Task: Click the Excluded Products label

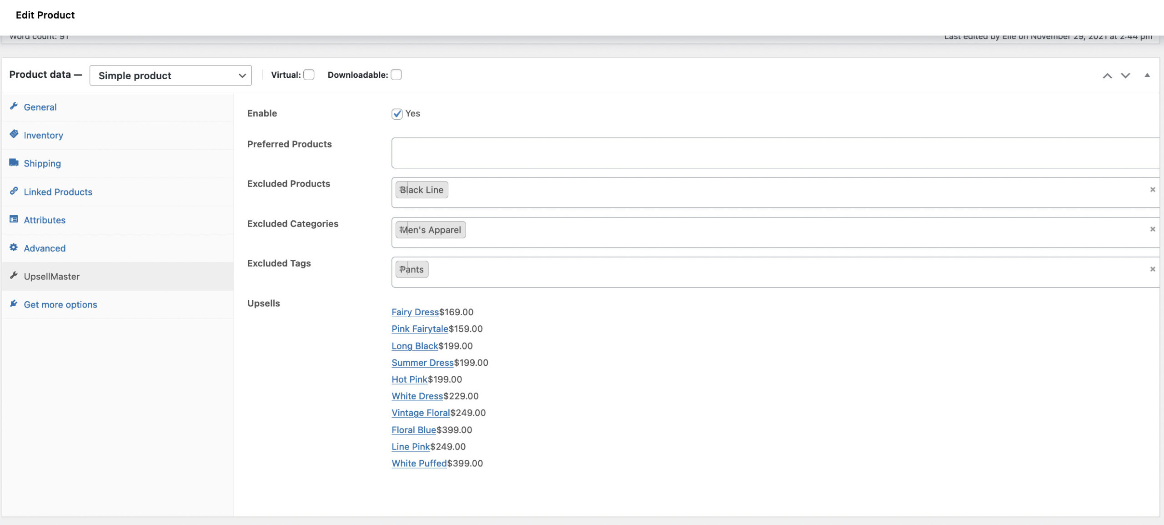Action: pos(288,184)
